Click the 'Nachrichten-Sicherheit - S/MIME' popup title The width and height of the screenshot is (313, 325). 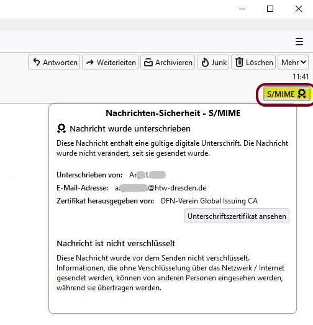[173, 113]
